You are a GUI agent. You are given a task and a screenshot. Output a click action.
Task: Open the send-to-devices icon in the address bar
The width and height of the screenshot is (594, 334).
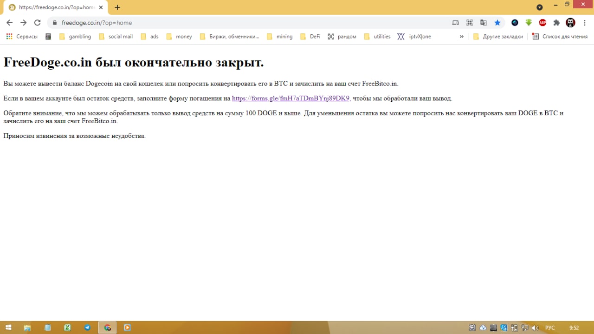[456, 22]
